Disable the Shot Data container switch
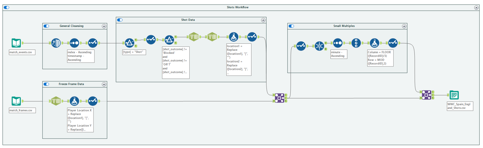 pyautogui.click(x=120, y=20)
